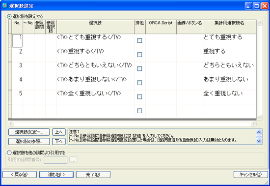Select the No. cell containing 3
270x186 pixels.
pyautogui.click(x=17, y=69)
